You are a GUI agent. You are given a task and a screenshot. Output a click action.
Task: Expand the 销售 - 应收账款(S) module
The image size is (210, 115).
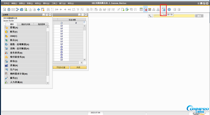pos(19,44)
